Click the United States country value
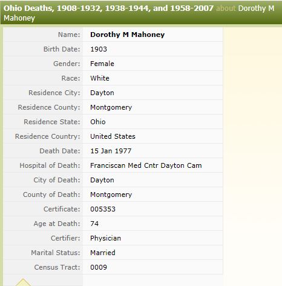282x286 pixels. point(113,136)
